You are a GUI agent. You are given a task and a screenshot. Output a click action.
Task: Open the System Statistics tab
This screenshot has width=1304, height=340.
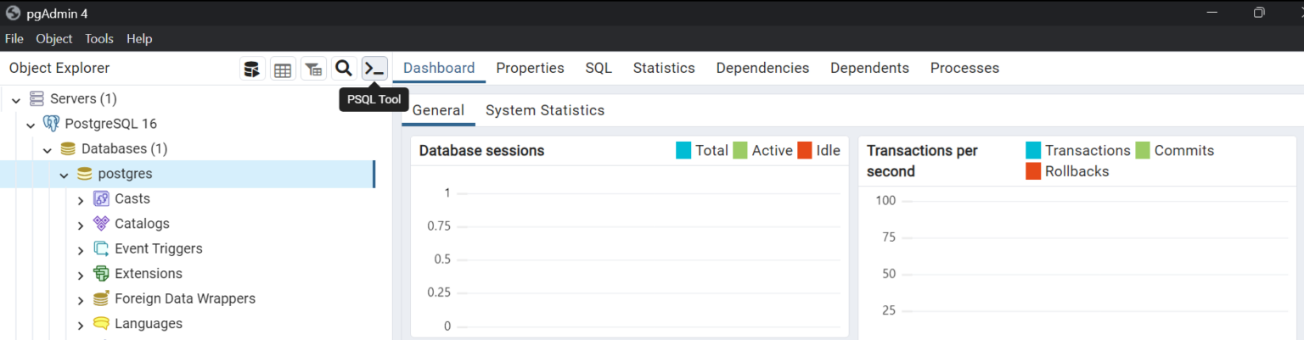tap(544, 110)
